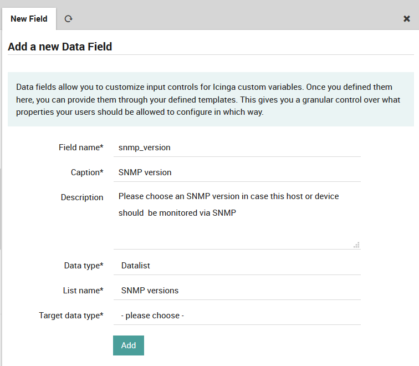This screenshot has width=419, height=366.
Task: Open the Data type dropdown
Action: pyautogui.click(x=237, y=266)
